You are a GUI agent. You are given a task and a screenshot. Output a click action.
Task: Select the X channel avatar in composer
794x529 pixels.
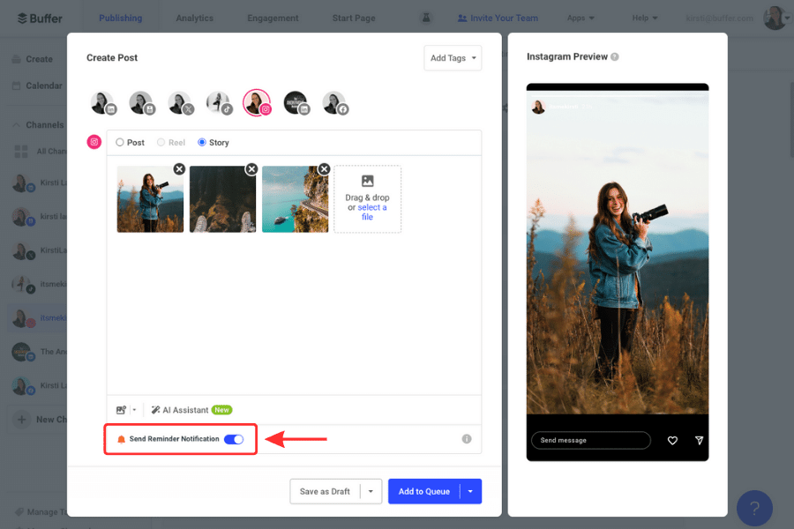point(181,103)
